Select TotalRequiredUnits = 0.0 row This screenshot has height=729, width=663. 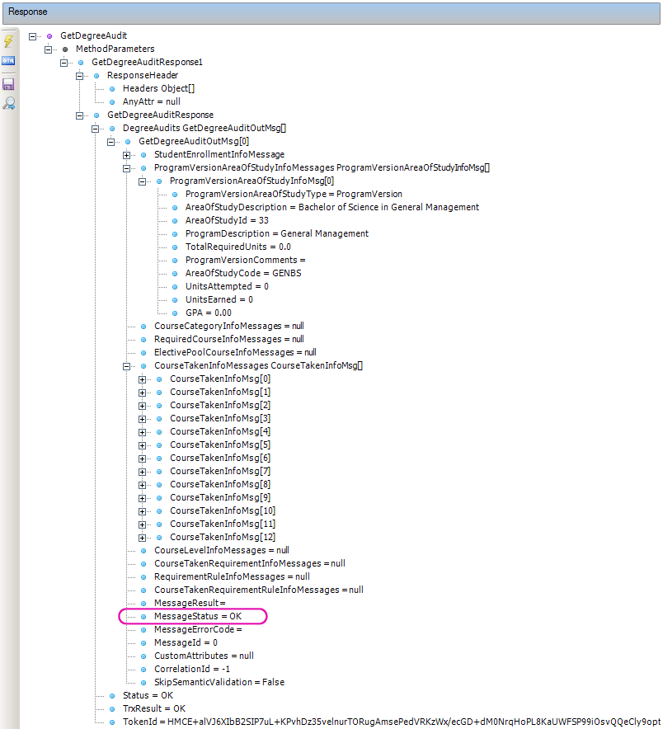pos(238,247)
